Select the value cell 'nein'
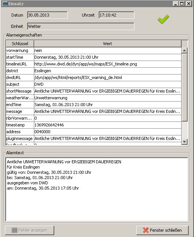This screenshot has height=237, width=194. (108, 50)
